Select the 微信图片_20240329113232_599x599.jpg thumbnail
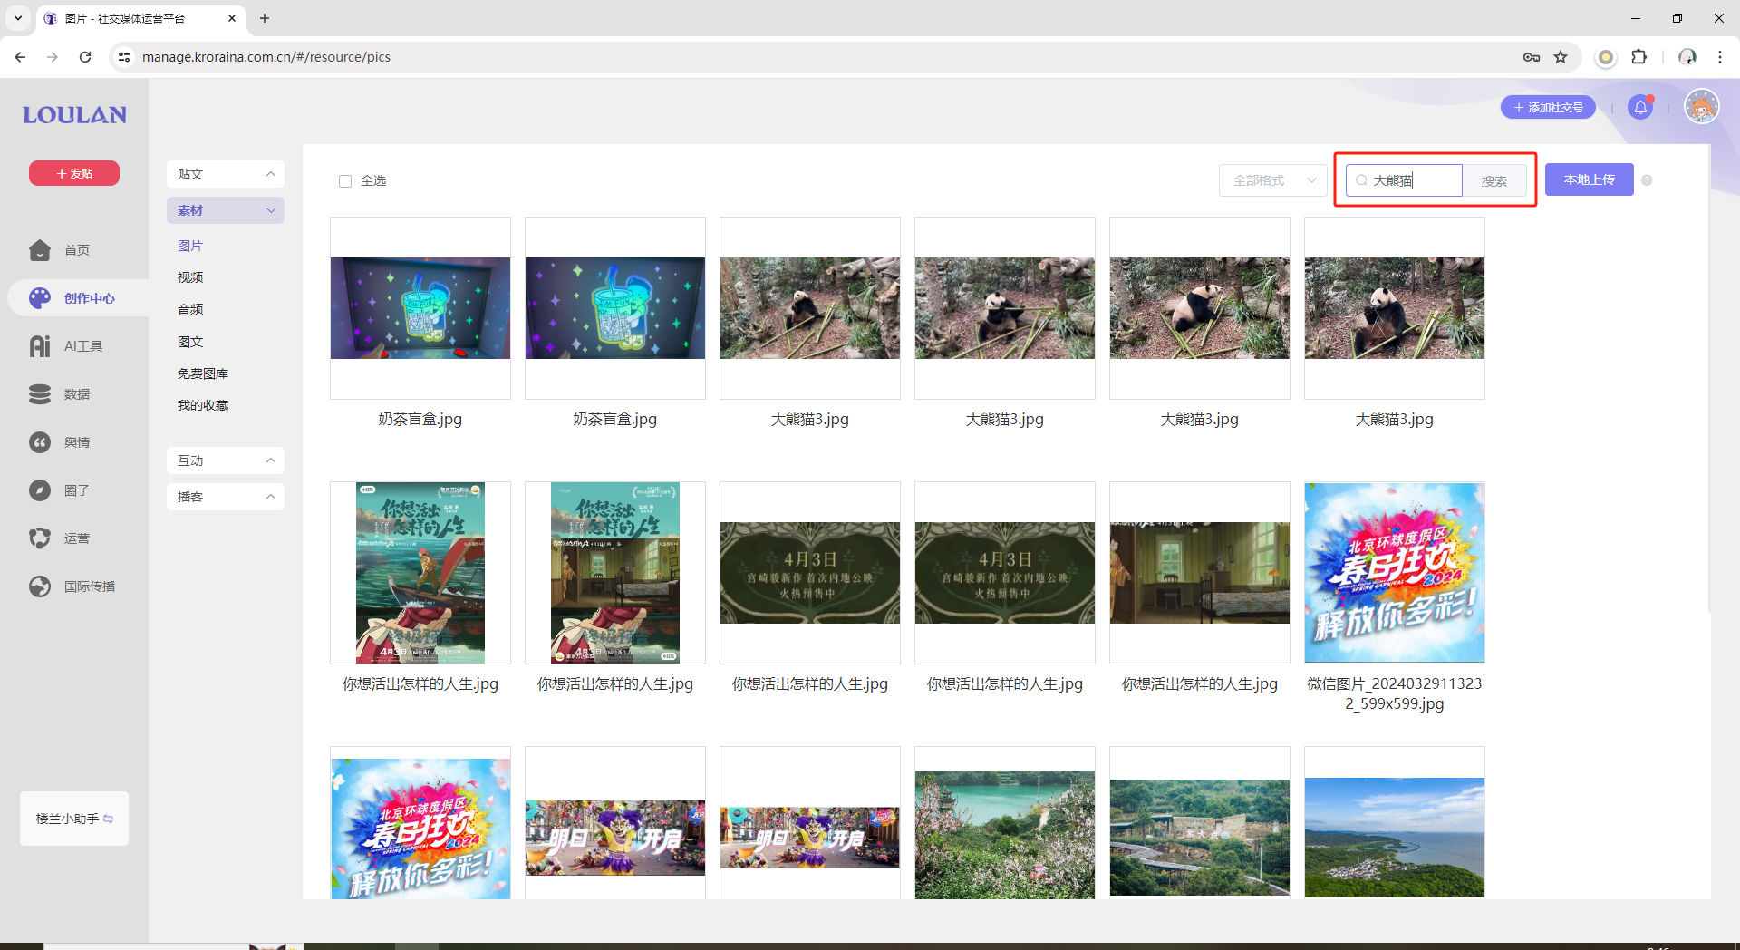 pyautogui.click(x=1395, y=572)
